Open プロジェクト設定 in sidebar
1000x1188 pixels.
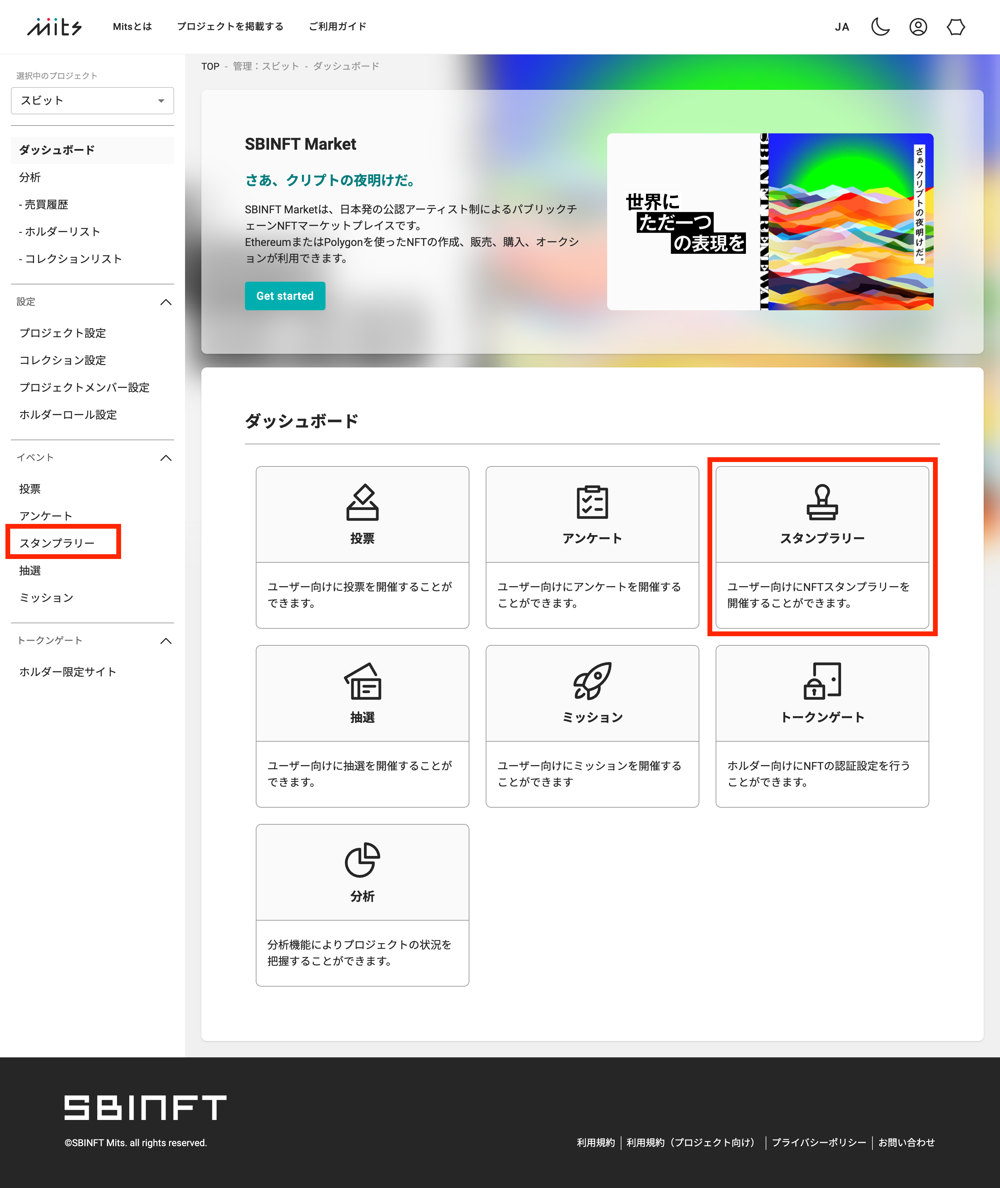coord(62,333)
